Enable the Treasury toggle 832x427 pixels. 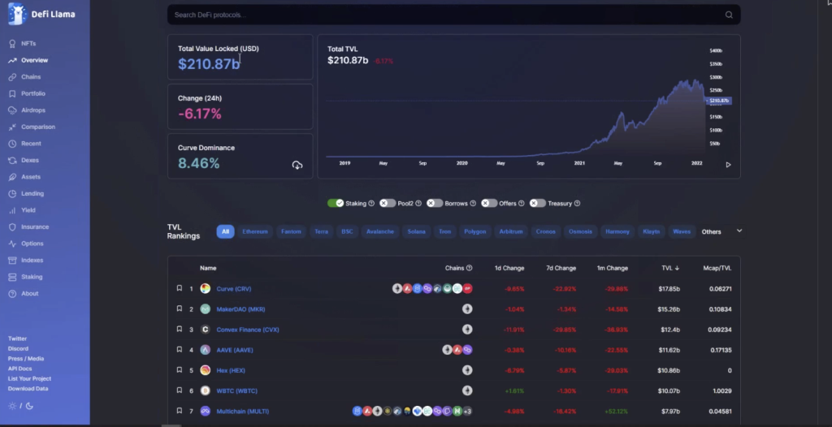click(538, 203)
